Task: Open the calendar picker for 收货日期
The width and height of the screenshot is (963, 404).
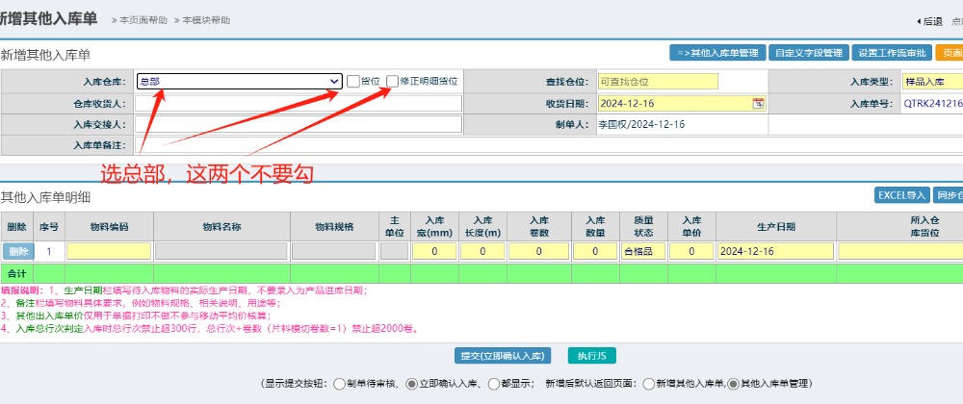Action: click(x=758, y=103)
